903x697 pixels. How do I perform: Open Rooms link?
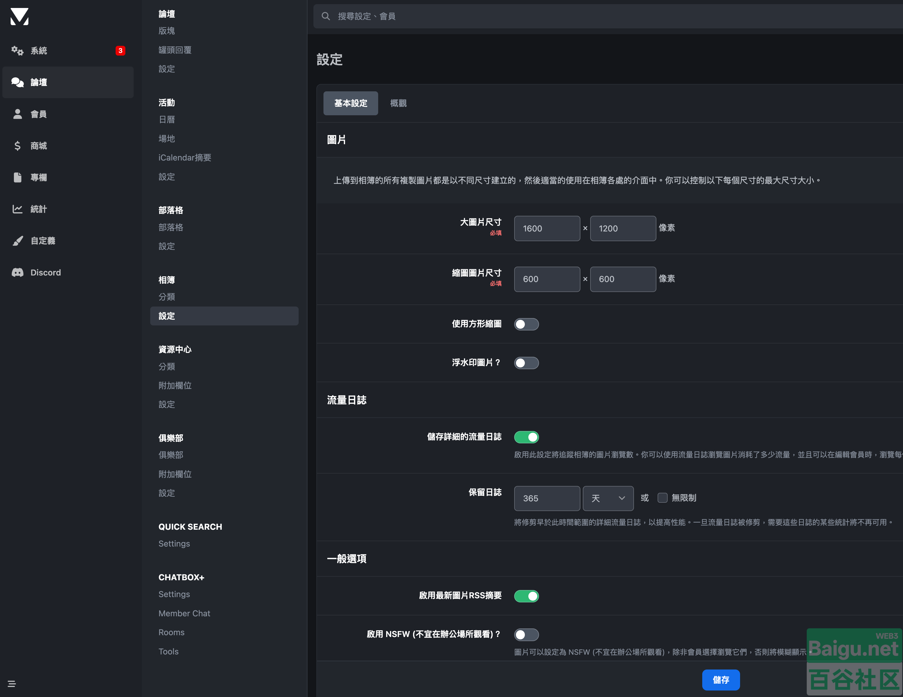pos(171,633)
